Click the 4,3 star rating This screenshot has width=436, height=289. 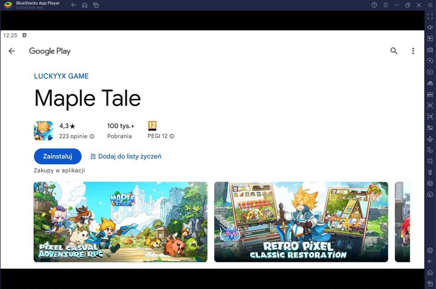click(67, 126)
